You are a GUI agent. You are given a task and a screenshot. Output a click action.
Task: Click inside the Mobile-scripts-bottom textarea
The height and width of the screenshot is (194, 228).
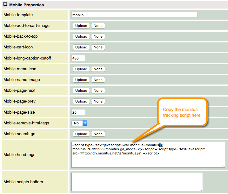(137, 182)
